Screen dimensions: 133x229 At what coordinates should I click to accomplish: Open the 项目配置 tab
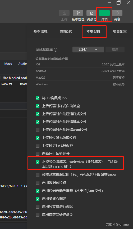[x=120, y=31]
